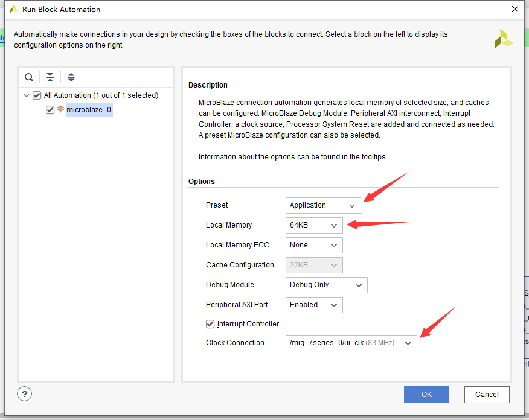This screenshot has width=529, height=420.
Task: Click the Run Block Automation title text
Action: 62,10
